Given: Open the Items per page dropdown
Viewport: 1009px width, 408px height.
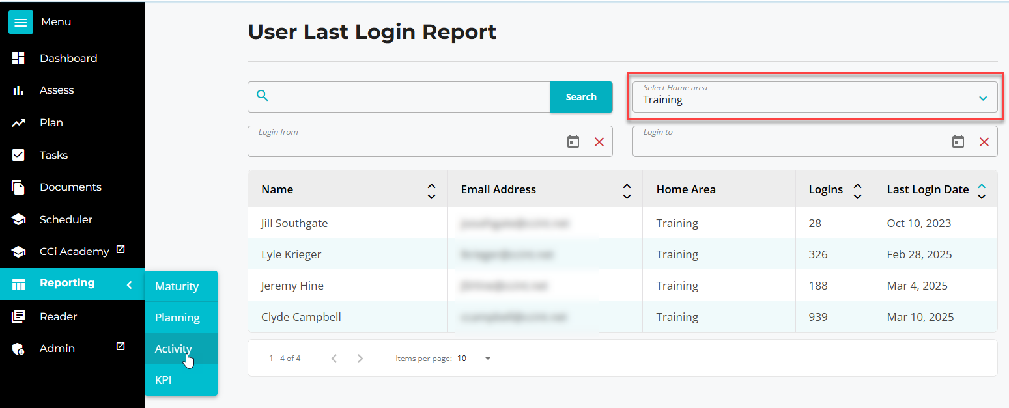Looking at the screenshot, I should 475,359.
